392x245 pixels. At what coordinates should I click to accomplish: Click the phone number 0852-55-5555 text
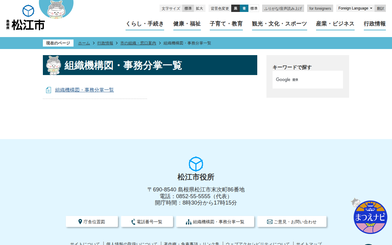[193, 196]
